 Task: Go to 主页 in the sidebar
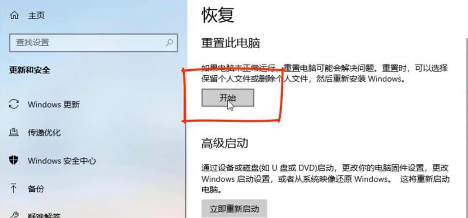pos(37,15)
